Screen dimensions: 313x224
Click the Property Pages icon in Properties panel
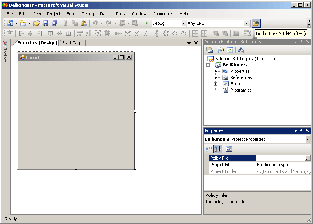tap(229, 149)
